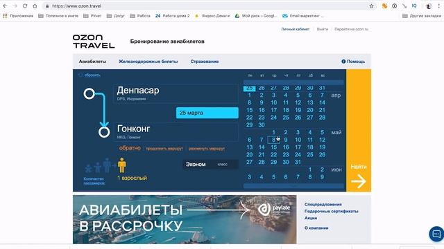Open the Работа bookmark folder
The width and height of the screenshot is (444, 249).
point(140,16)
